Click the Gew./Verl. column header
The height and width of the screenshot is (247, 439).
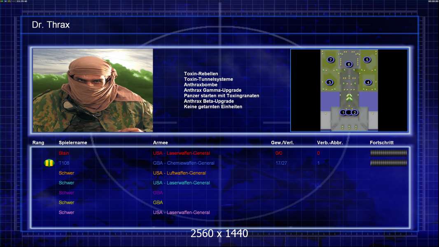tap(282, 143)
